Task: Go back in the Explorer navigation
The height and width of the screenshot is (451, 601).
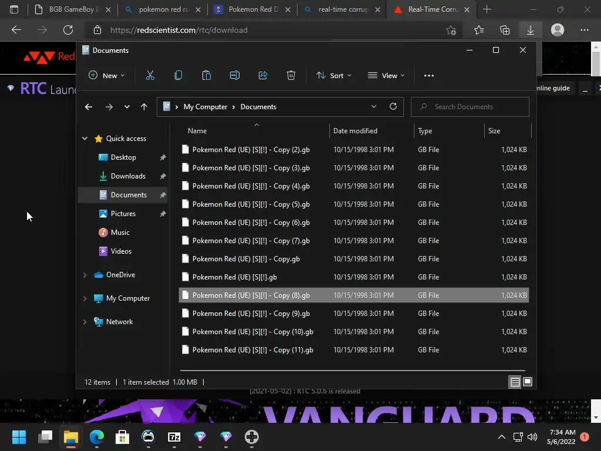Action: pos(89,107)
